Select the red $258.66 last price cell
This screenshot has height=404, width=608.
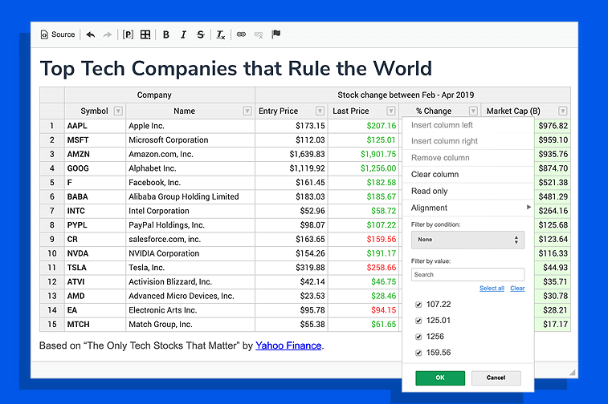coord(363,268)
